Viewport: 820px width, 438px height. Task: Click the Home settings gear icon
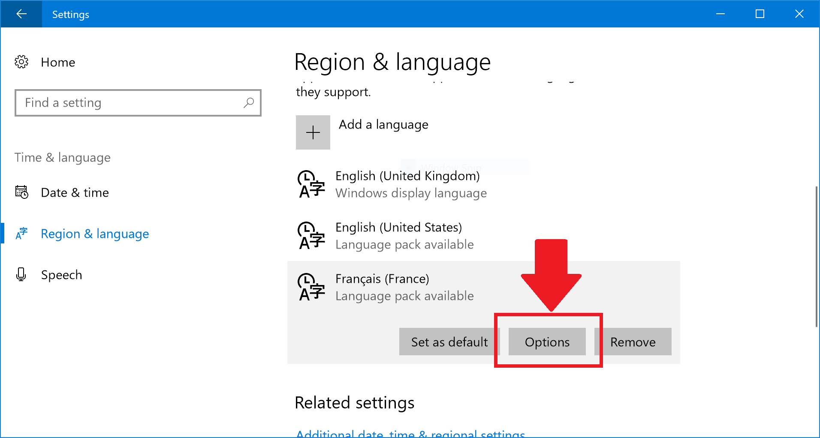[x=21, y=62]
